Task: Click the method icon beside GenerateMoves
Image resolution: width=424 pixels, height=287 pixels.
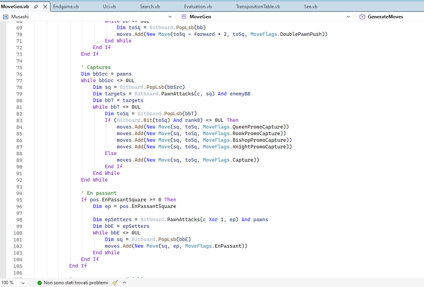Action: point(362,17)
